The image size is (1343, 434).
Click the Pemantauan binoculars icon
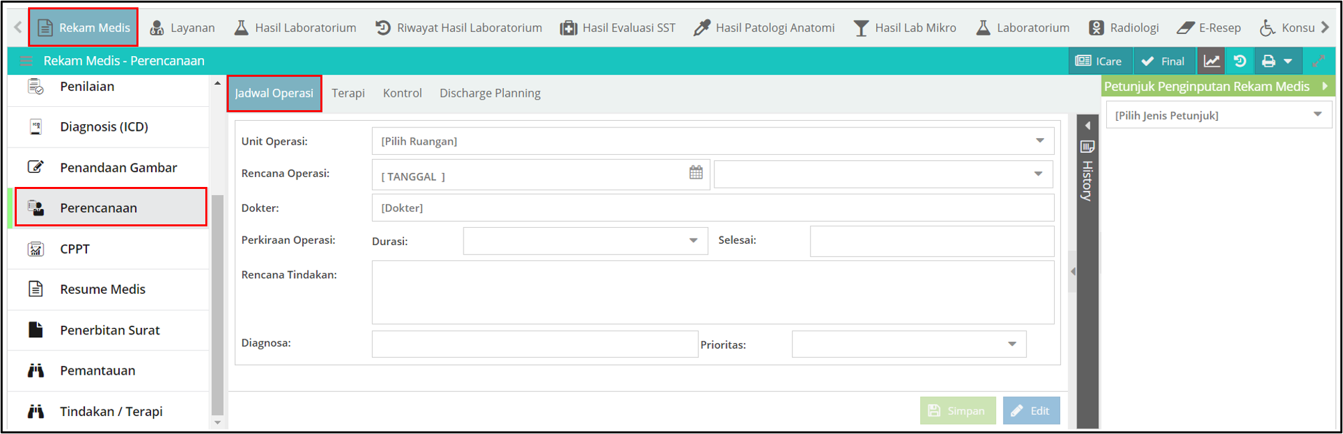35,371
